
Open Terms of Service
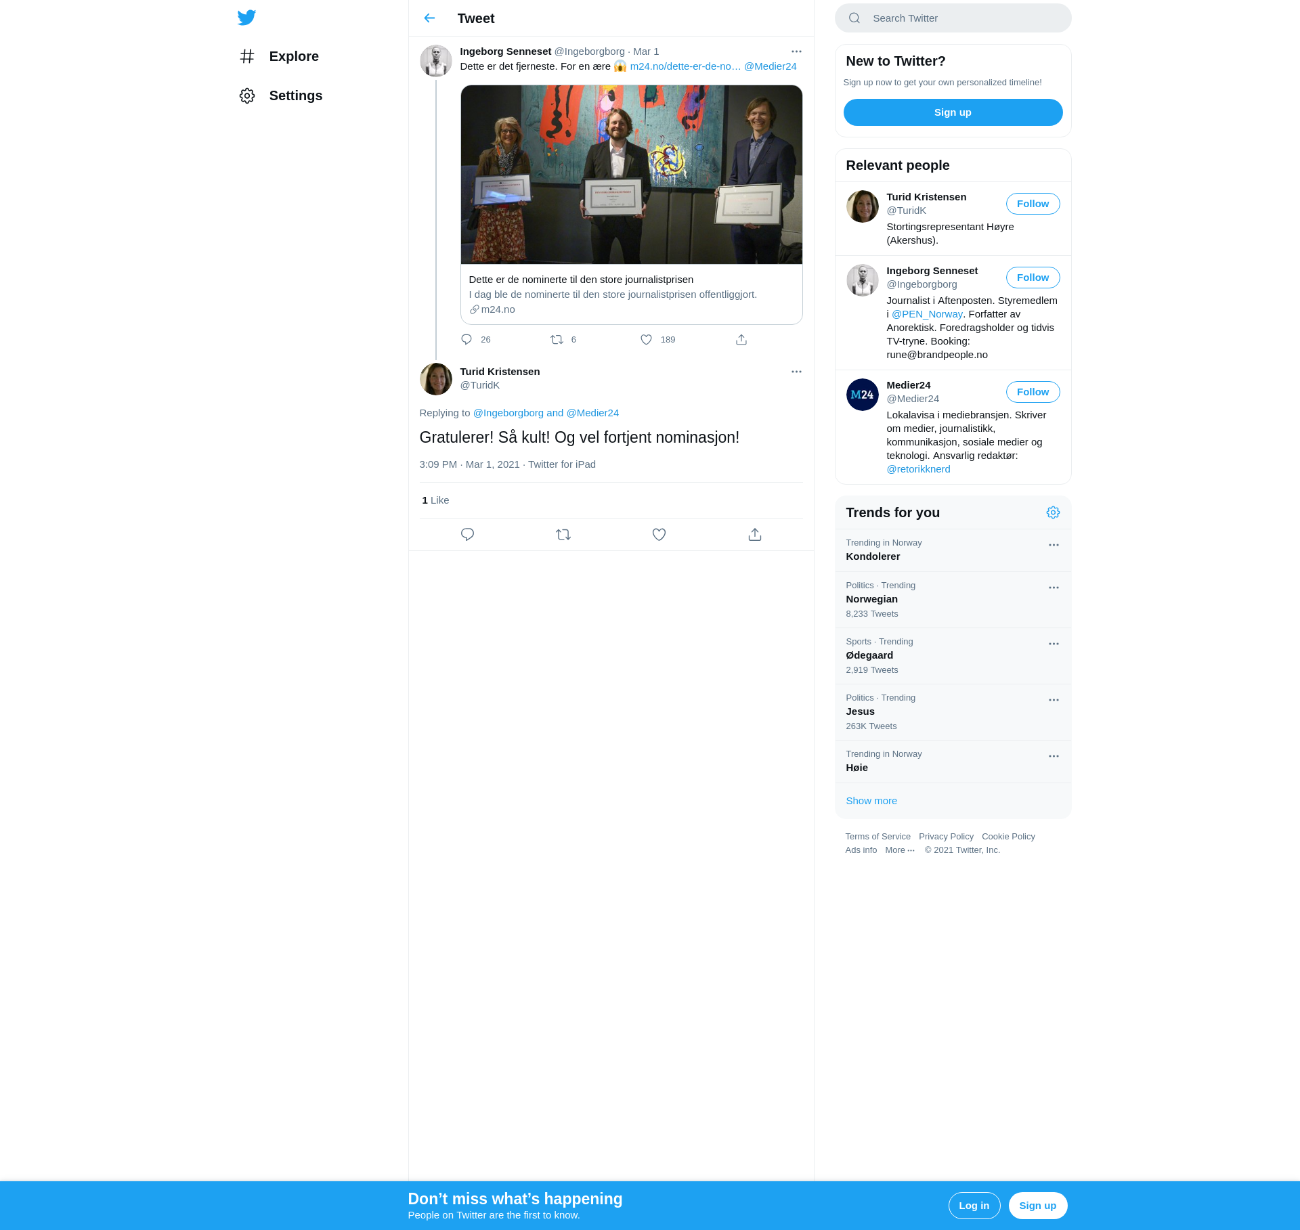coord(877,837)
